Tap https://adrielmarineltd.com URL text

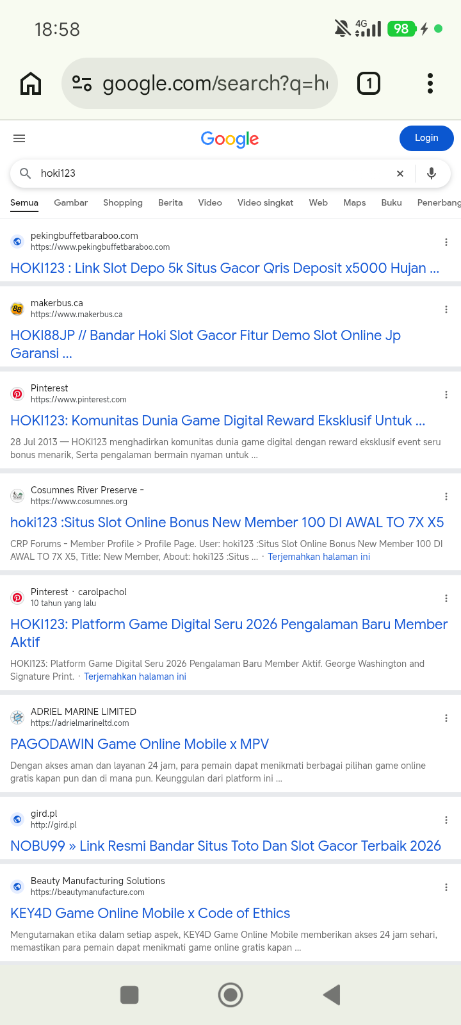[x=80, y=723]
